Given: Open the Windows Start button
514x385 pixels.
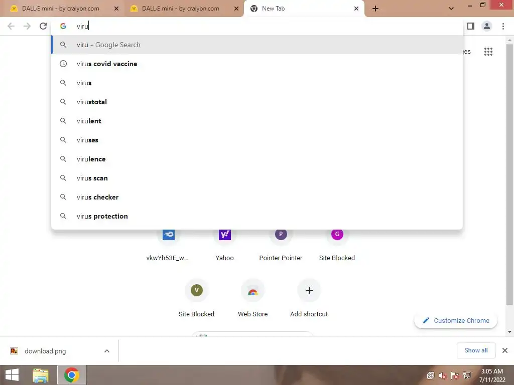Looking at the screenshot, I should (12, 375).
